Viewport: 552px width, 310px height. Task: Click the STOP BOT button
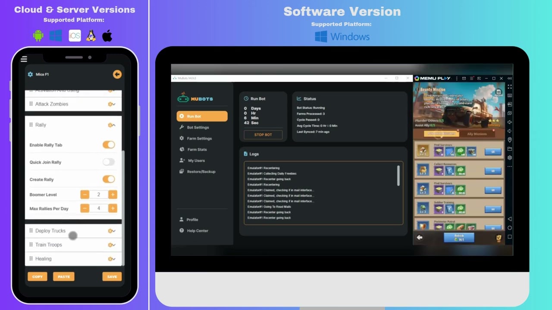[x=263, y=135]
